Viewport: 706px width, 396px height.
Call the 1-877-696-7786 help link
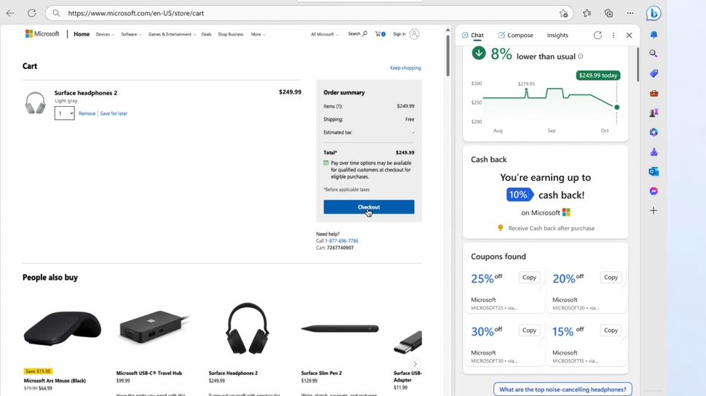click(x=341, y=241)
